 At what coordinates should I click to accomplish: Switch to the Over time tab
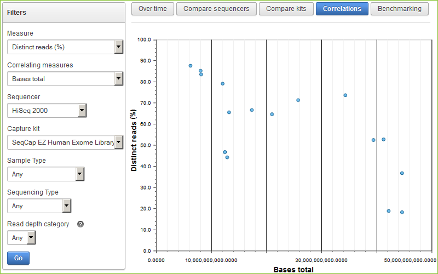tap(153, 9)
